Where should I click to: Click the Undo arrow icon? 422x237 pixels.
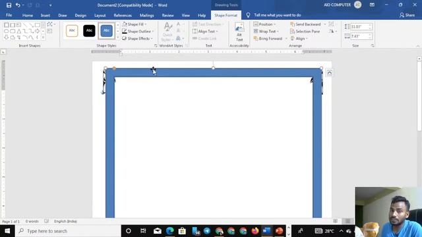point(18,5)
